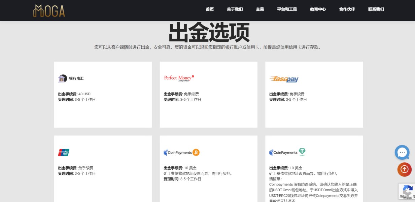This screenshot has height=202, width=415.
Task: Click the reCAPTCHA badge
Action: 406,192
